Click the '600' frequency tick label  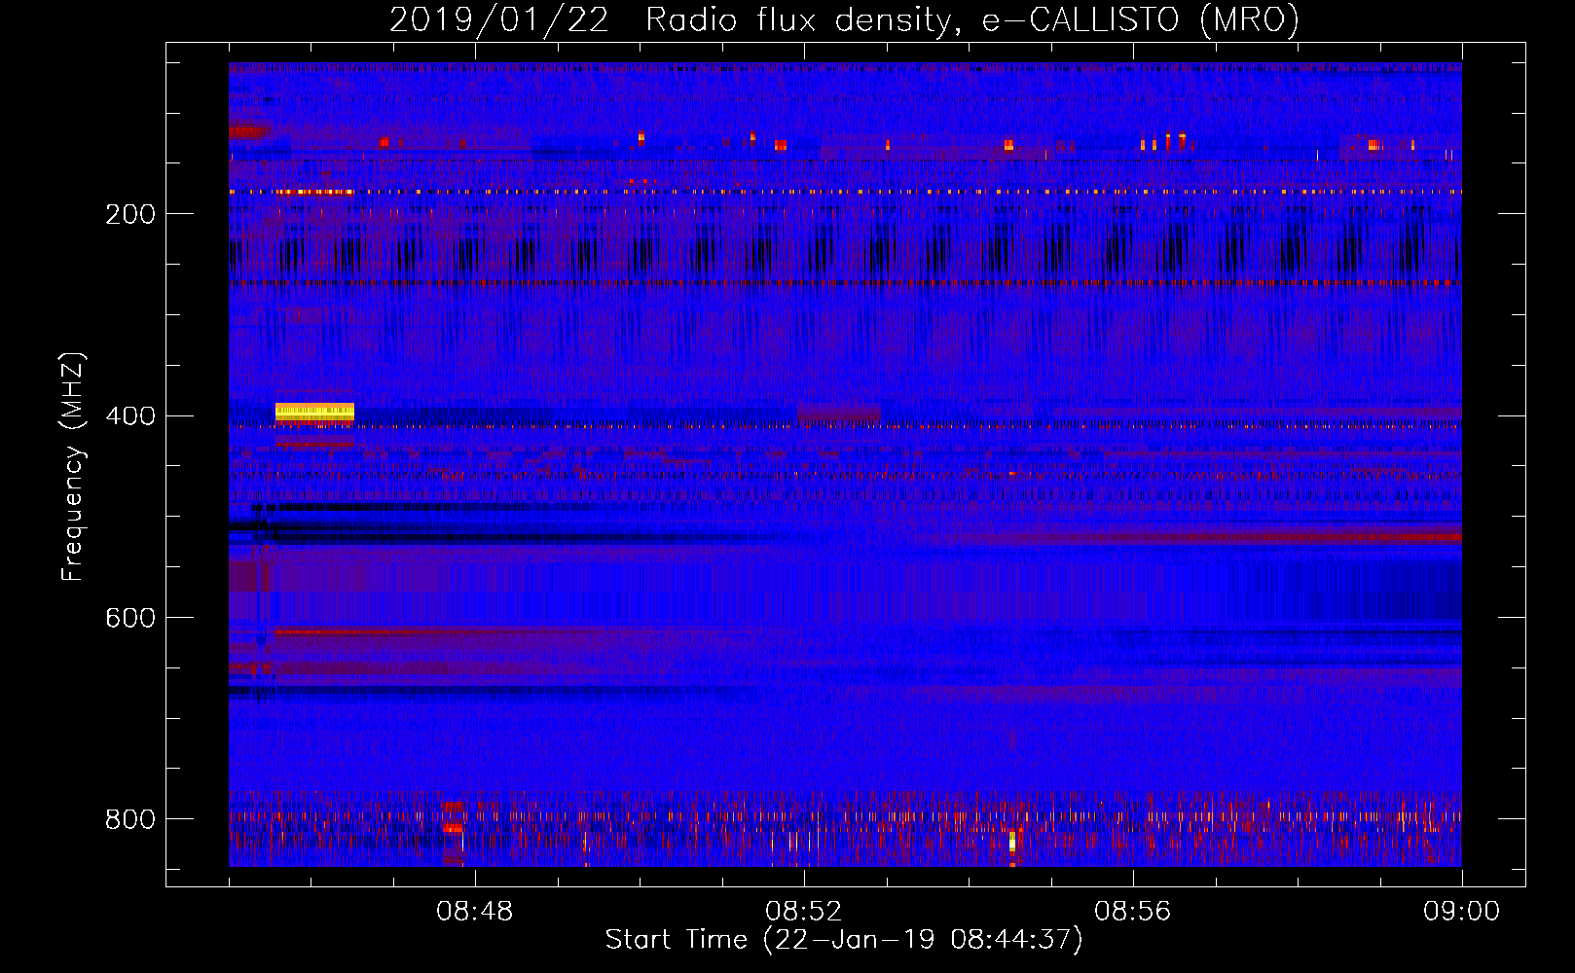click(x=130, y=618)
